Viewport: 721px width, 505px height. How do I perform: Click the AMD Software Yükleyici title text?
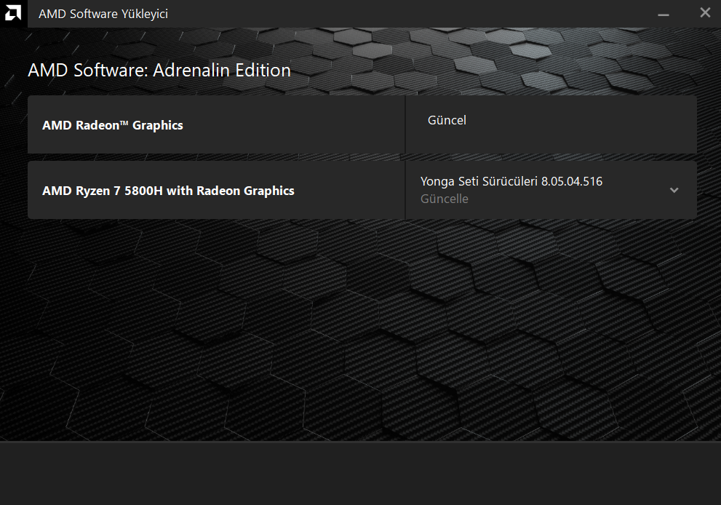[x=103, y=14]
